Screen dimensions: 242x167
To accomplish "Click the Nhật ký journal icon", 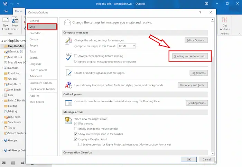I will (x=6, y=111).
